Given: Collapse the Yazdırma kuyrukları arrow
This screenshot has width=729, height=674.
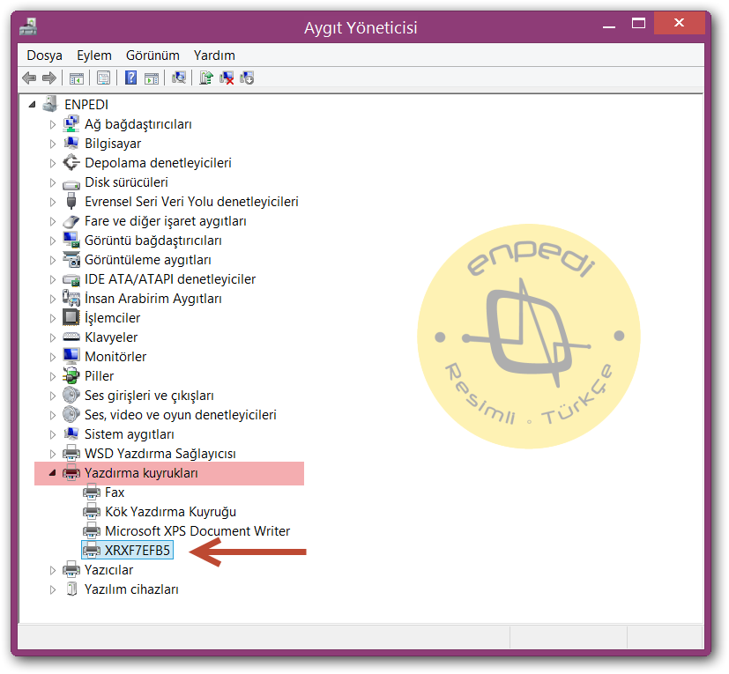Looking at the screenshot, I should pos(53,473).
